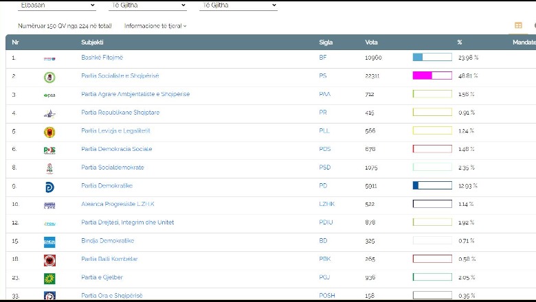Sort table by Vota column header
This screenshot has height=302, width=536.
point(371,43)
